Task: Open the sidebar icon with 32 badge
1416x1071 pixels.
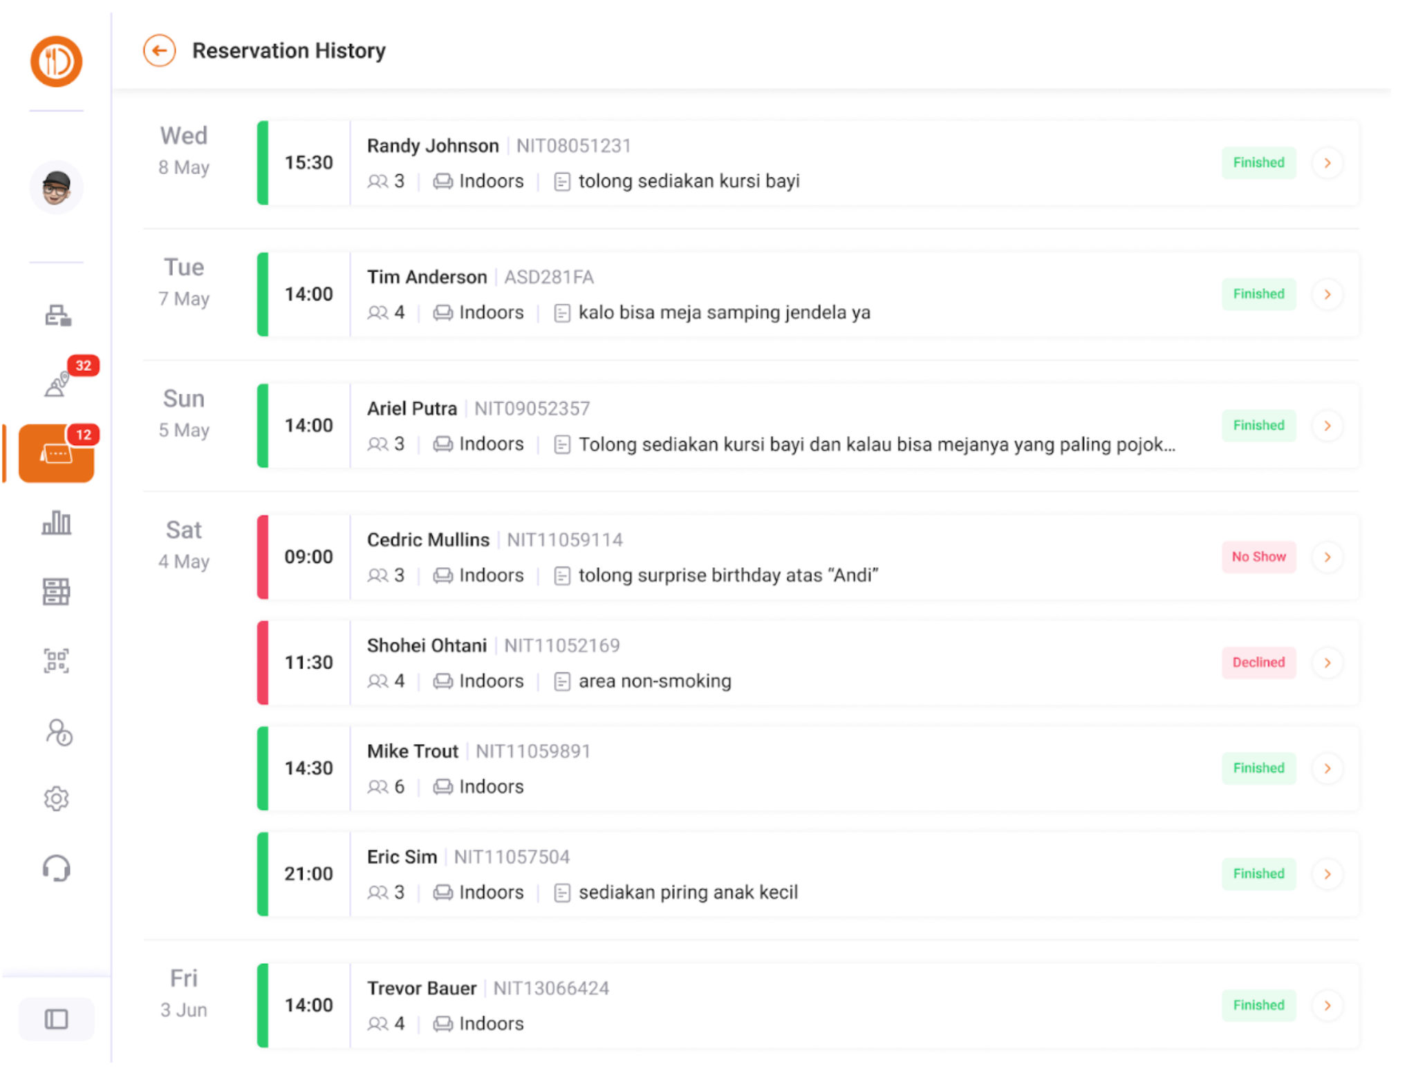Action: [x=57, y=383]
